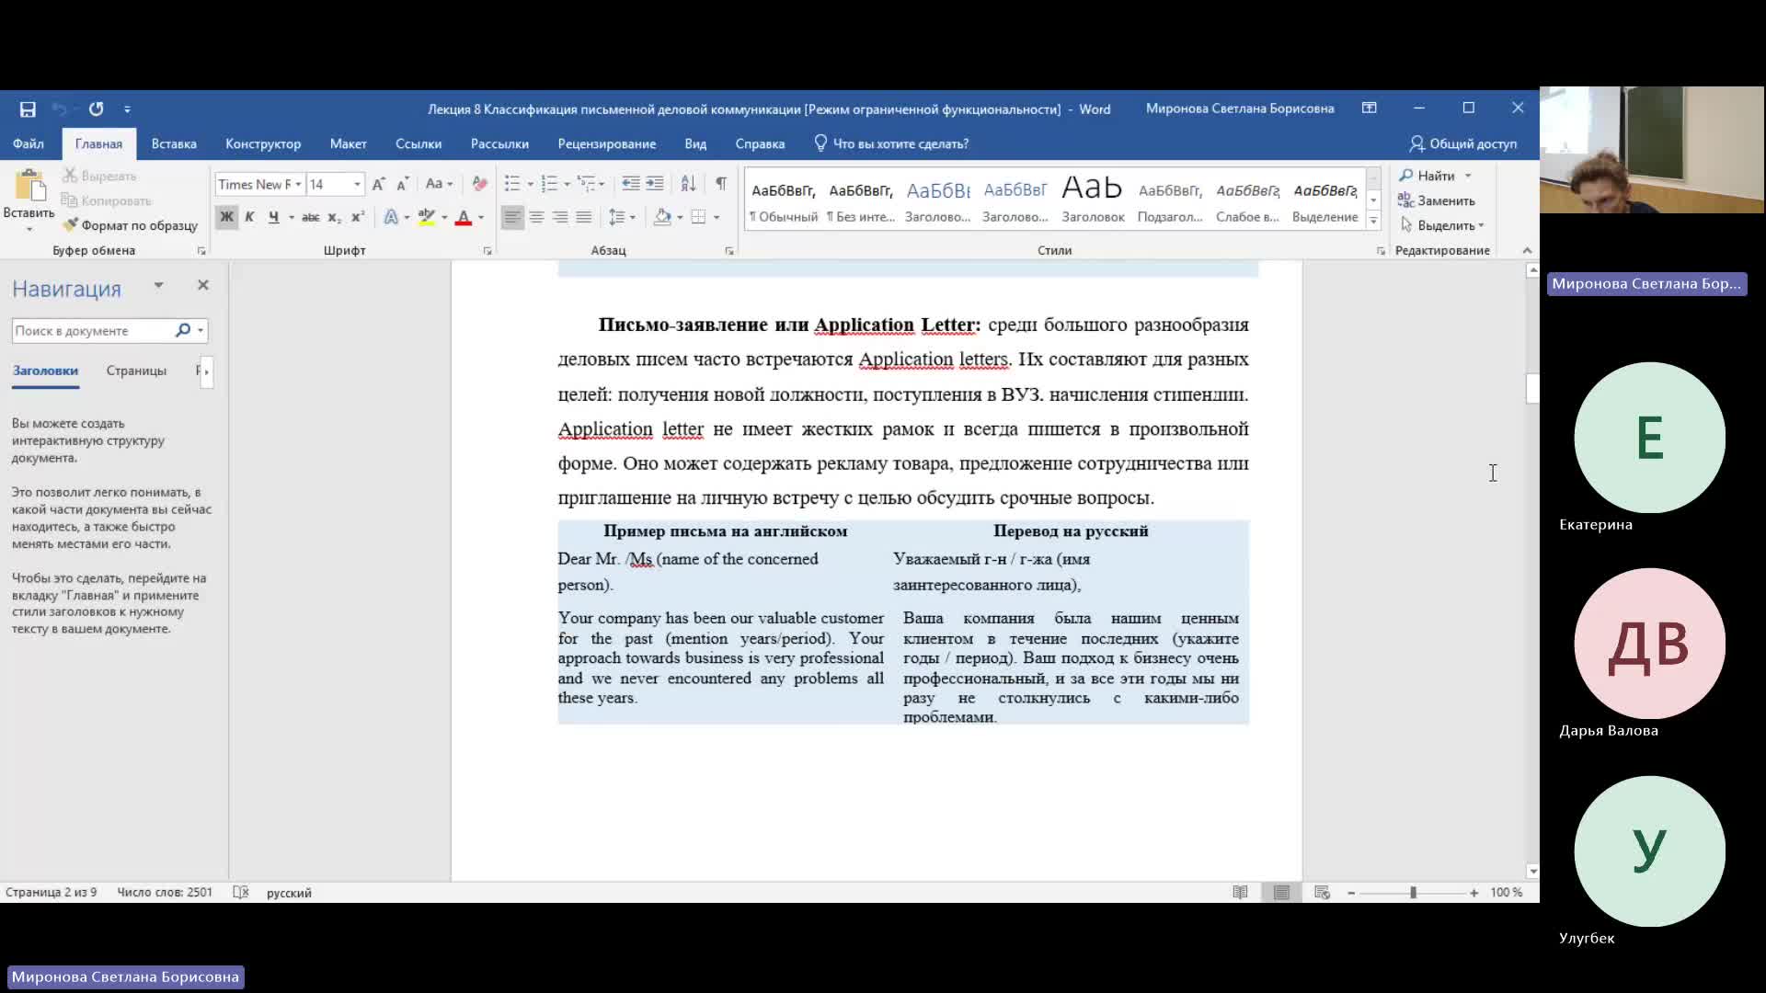Switch to the Конструктор (Design) tab
Viewport: 1766px width, 993px height.
(263, 143)
